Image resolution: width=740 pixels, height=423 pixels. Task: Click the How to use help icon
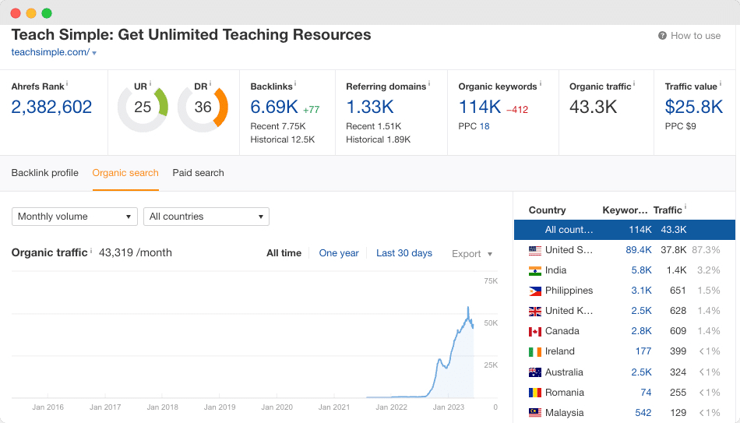click(663, 36)
